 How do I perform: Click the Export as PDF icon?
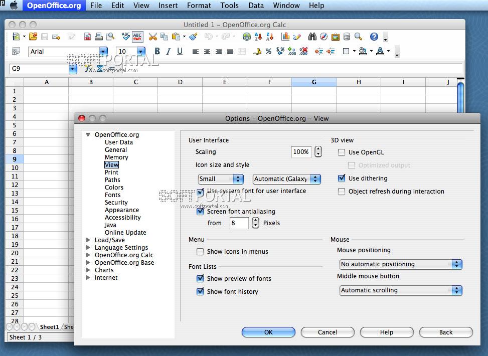coord(88,37)
